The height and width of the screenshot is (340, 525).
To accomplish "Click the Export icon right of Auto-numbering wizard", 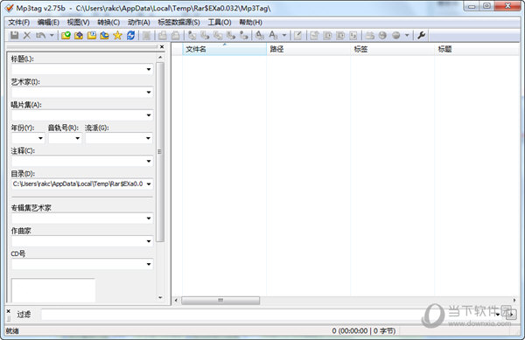I will point(314,35).
